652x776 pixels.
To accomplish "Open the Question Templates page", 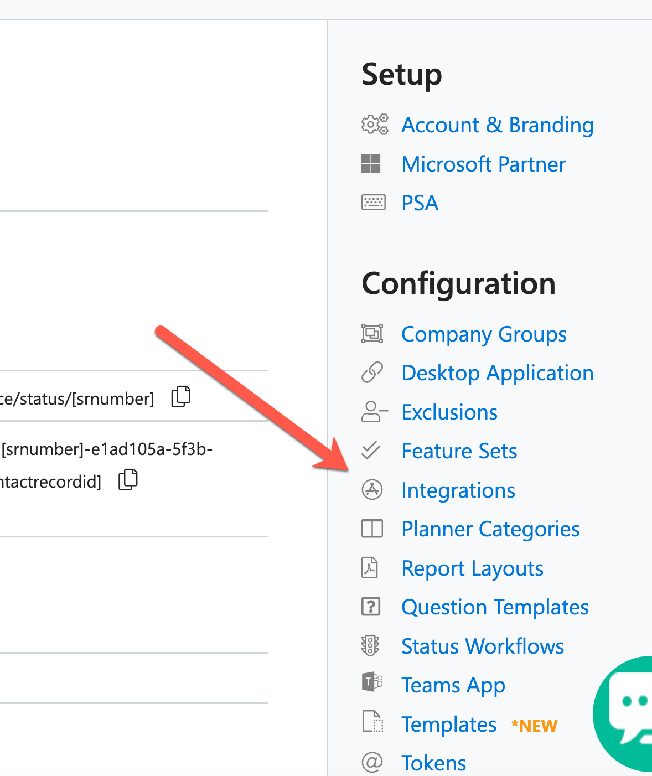I will pos(495,607).
